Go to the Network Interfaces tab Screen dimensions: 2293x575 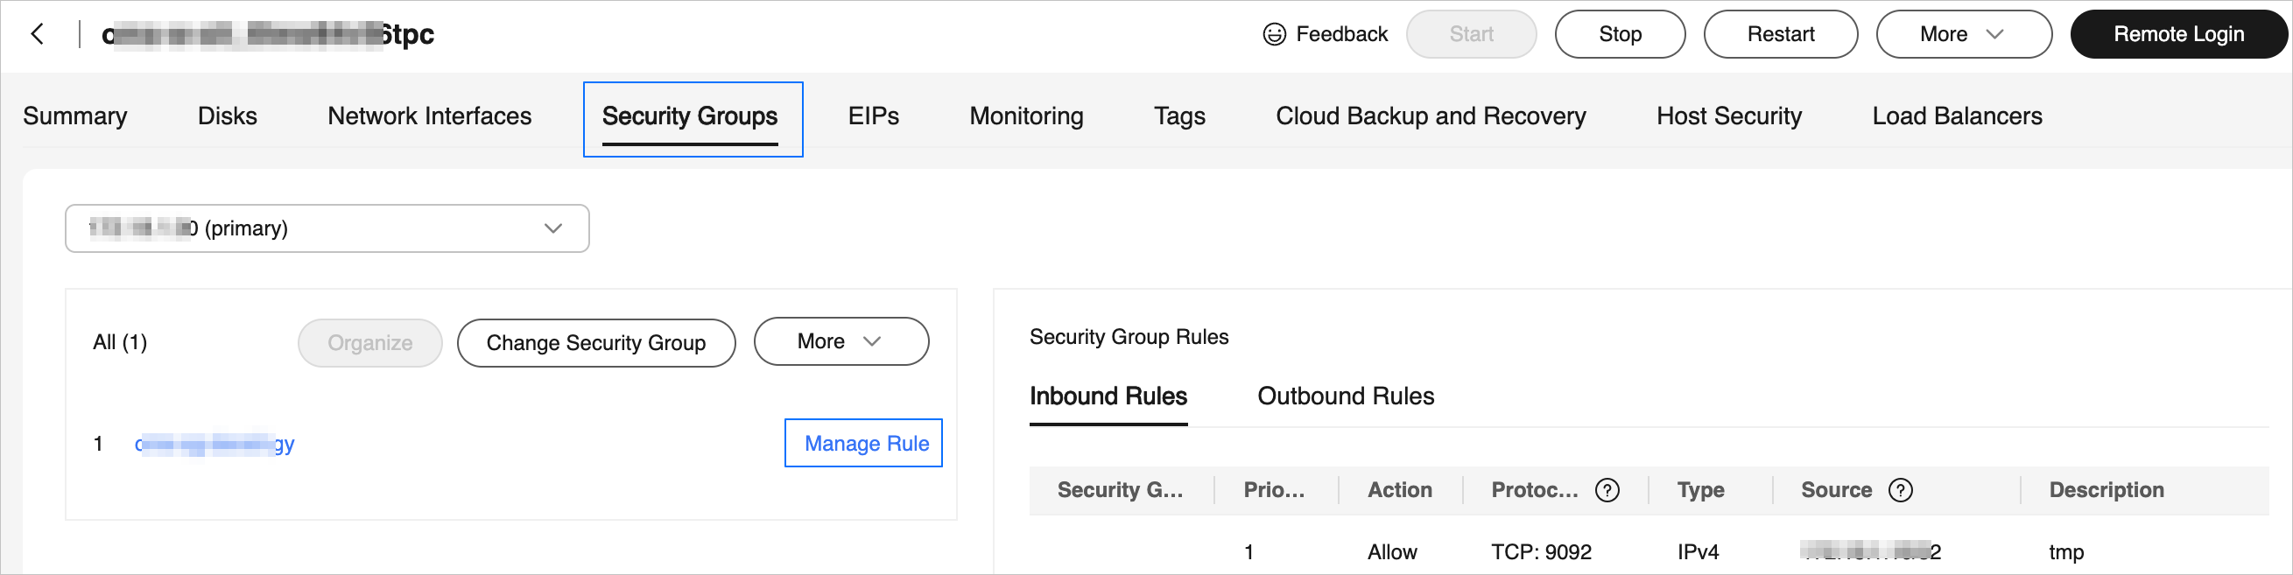pyautogui.click(x=429, y=116)
